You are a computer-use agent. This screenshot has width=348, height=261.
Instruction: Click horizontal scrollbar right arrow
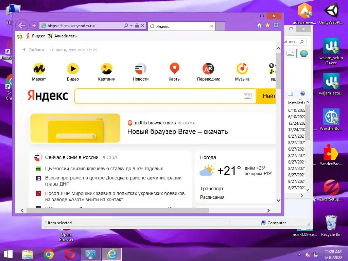(268, 210)
